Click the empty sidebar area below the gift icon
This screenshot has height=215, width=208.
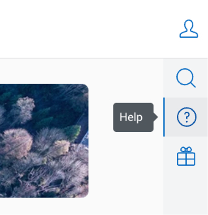pos(185,195)
